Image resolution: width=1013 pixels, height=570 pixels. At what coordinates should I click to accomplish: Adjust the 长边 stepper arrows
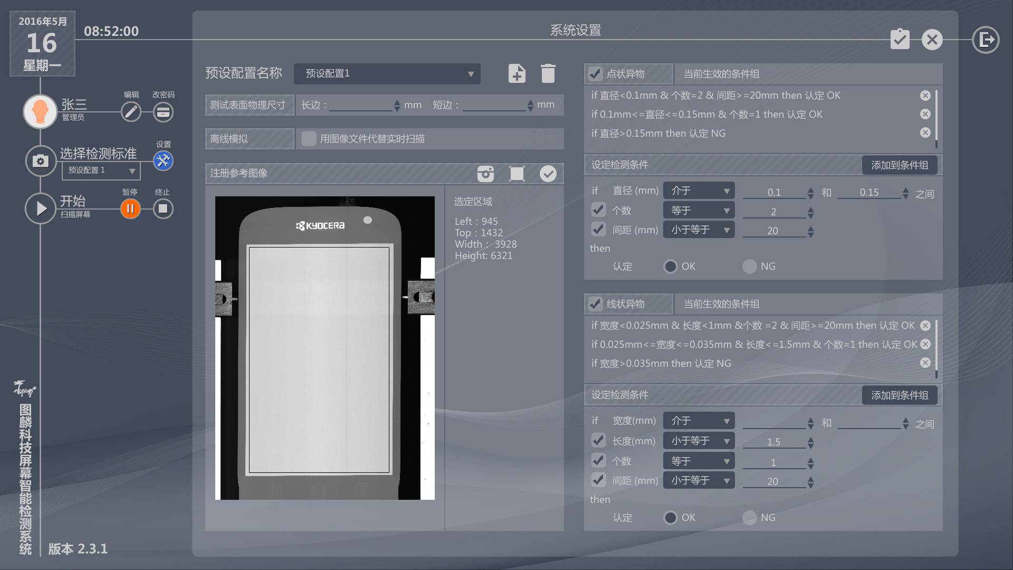[x=397, y=106]
